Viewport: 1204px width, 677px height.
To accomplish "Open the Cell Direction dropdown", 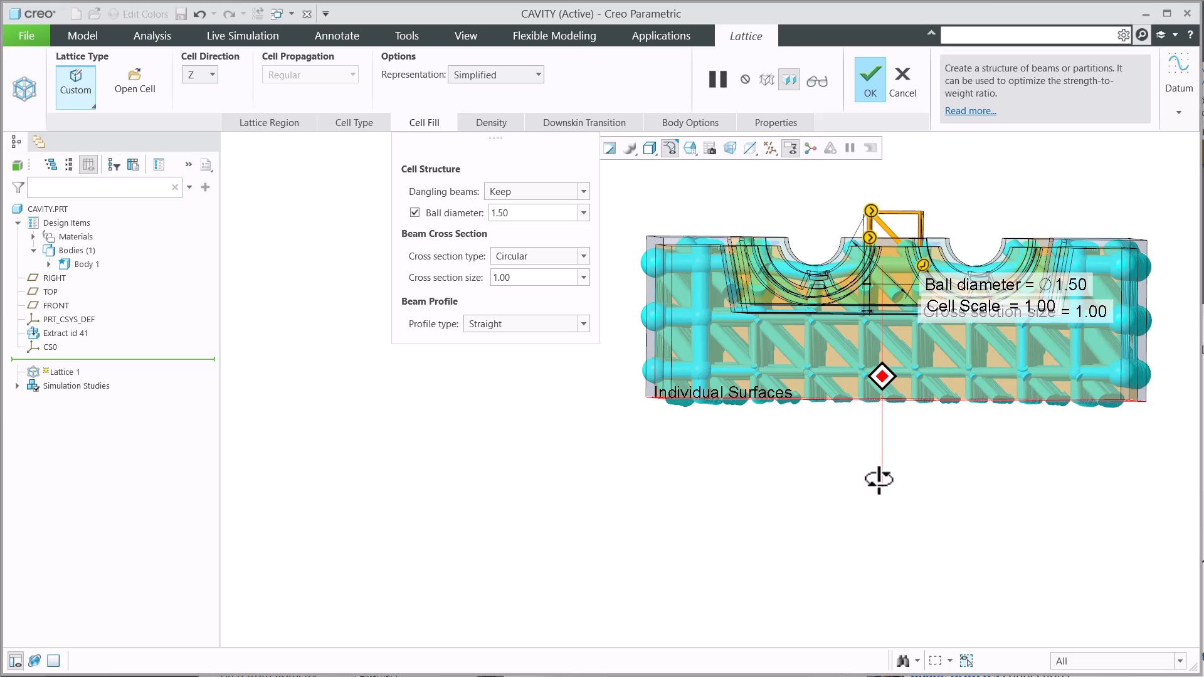I will pos(200,75).
